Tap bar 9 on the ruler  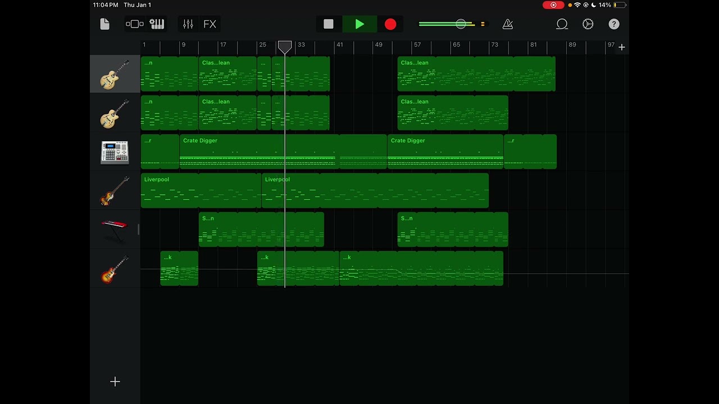tap(183, 45)
